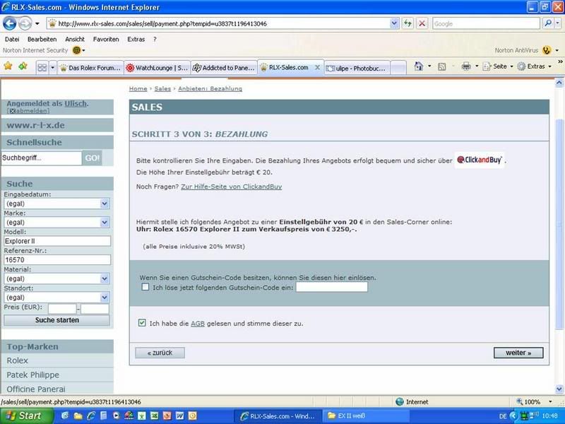This screenshot has width=565, height=424.
Task: Open the folder icon in Quick Launch
Action: click(x=78, y=416)
